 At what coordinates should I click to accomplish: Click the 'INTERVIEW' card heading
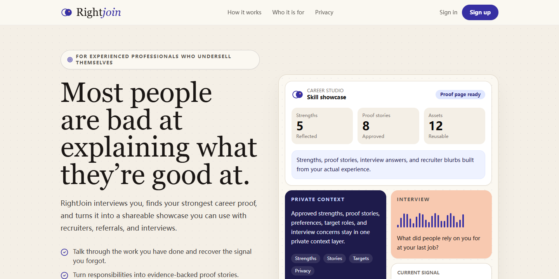(413, 200)
